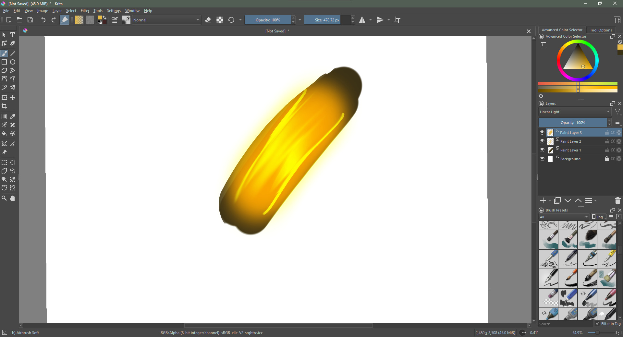Select the Transform tool
Viewport: 623px width, 337px height.
(4, 98)
